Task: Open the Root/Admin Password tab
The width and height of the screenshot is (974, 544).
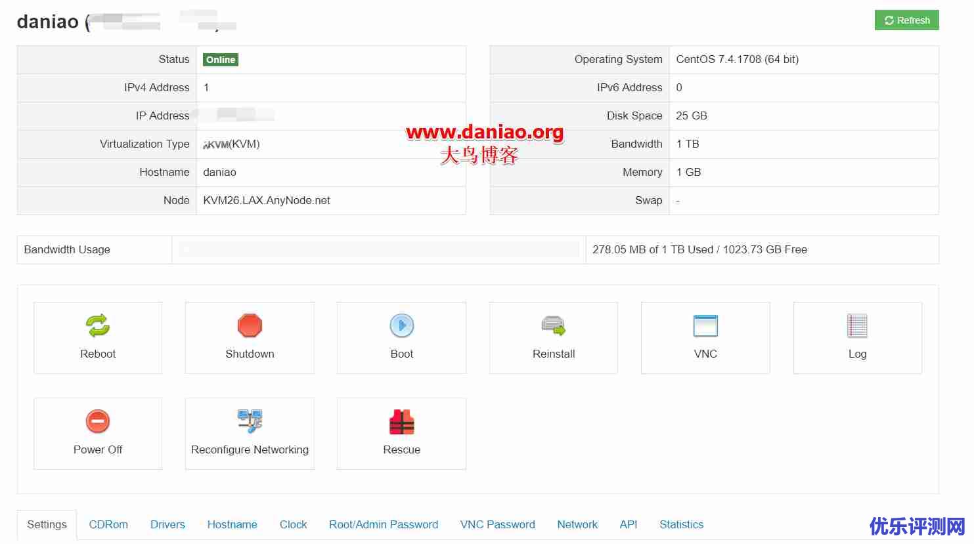Action: point(384,524)
